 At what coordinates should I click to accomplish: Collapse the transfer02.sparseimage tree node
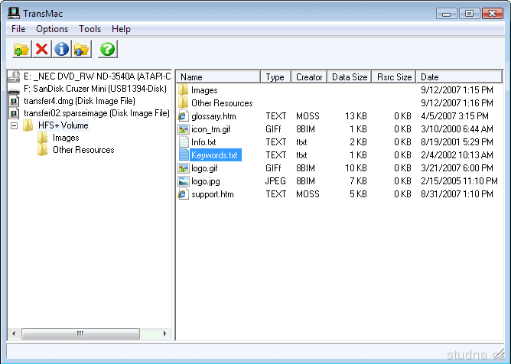tap(14, 125)
